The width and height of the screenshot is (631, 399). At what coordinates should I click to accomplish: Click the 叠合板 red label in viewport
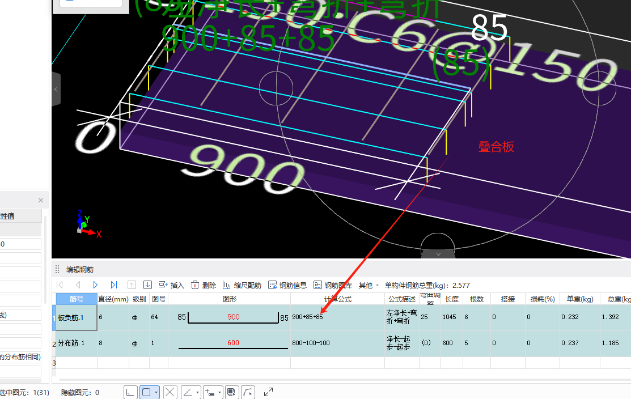(496, 147)
